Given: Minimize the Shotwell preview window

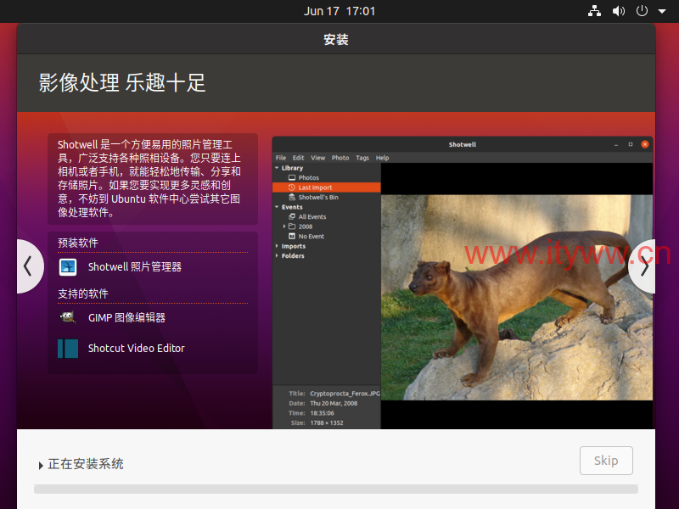Looking at the screenshot, I should 616,144.
